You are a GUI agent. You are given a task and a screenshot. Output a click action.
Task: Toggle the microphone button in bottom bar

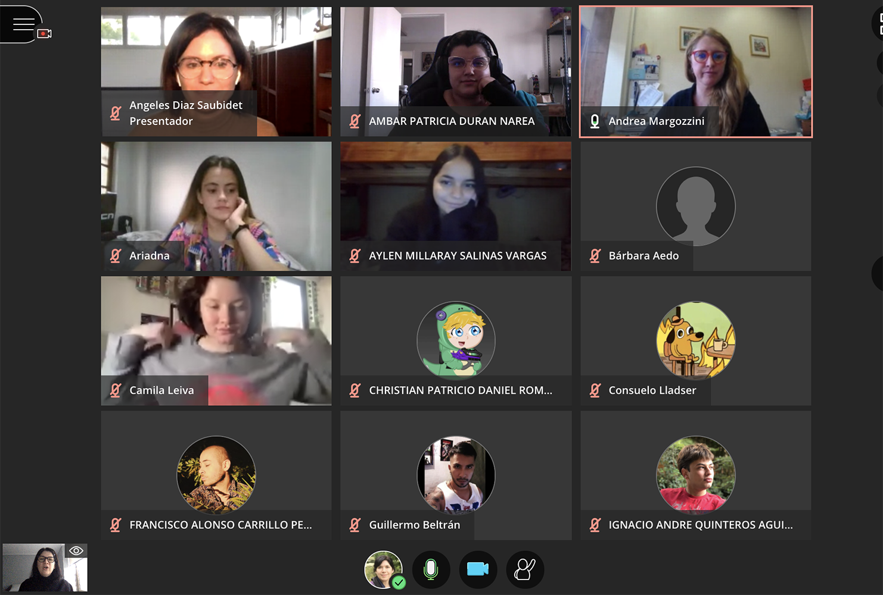(431, 570)
